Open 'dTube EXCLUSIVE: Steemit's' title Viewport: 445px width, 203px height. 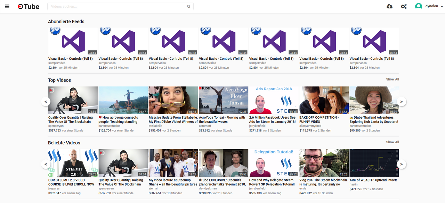pos(222,182)
